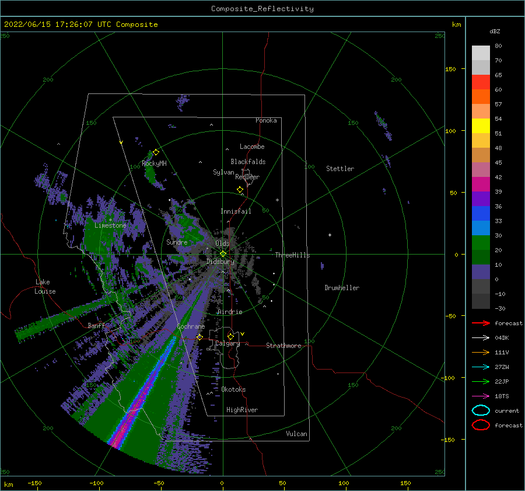Click the Composite_Reflectivity title

click(262, 9)
